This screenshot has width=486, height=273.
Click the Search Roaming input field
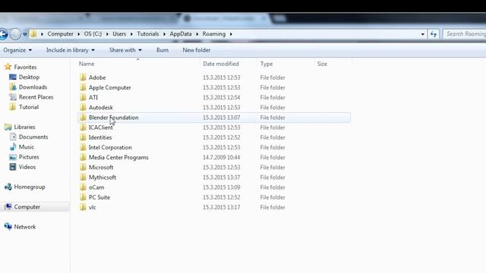(x=465, y=34)
